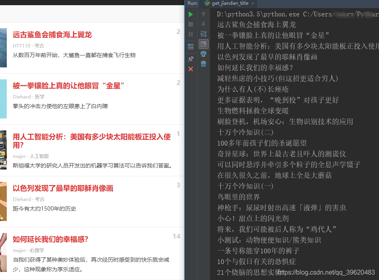Viewport: 379px width, 280px height.
Task: Click console line 100多年前孩子们的圣诞愿望
Action: [262, 143]
